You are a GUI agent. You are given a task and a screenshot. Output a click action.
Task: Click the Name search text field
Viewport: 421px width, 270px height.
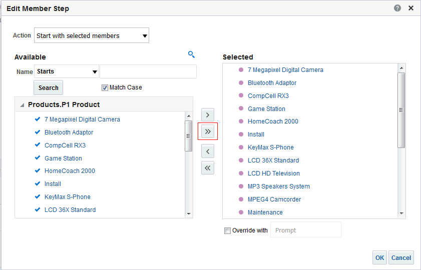pyautogui.click(x=148, y=71)
